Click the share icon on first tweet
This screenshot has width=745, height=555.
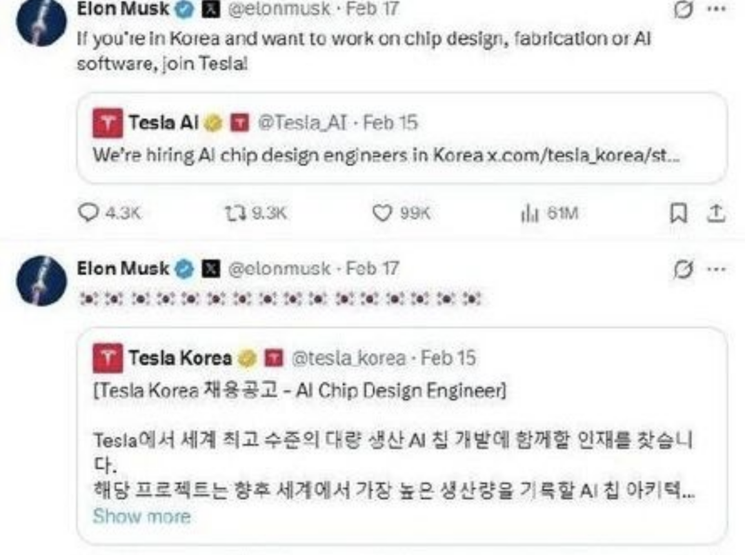pyautogui.click(x=717, y=214)
